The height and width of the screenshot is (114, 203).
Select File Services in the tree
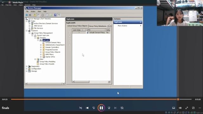click(38, 28)
